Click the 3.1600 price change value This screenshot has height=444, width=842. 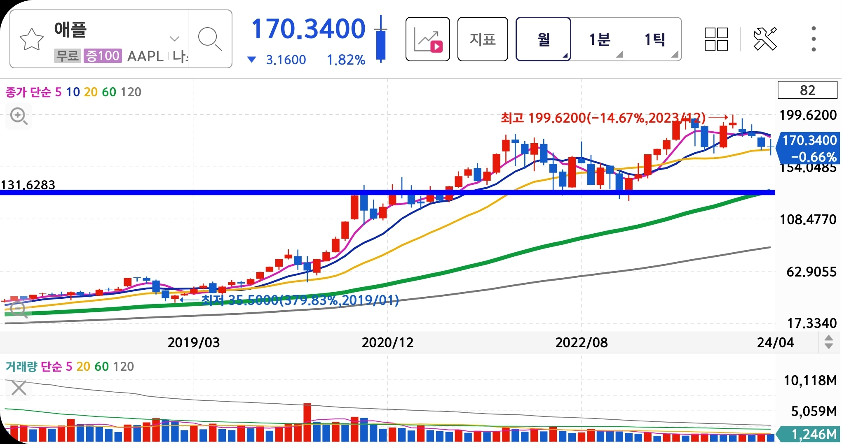(x=286, y=60)
